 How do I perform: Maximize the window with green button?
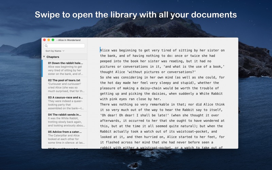click(53, 40)
